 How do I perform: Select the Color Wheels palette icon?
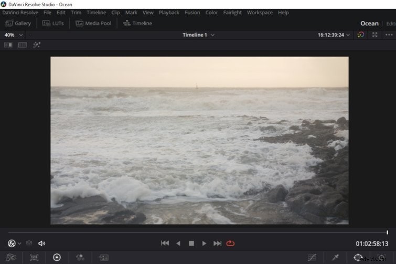tap(57, 257)
